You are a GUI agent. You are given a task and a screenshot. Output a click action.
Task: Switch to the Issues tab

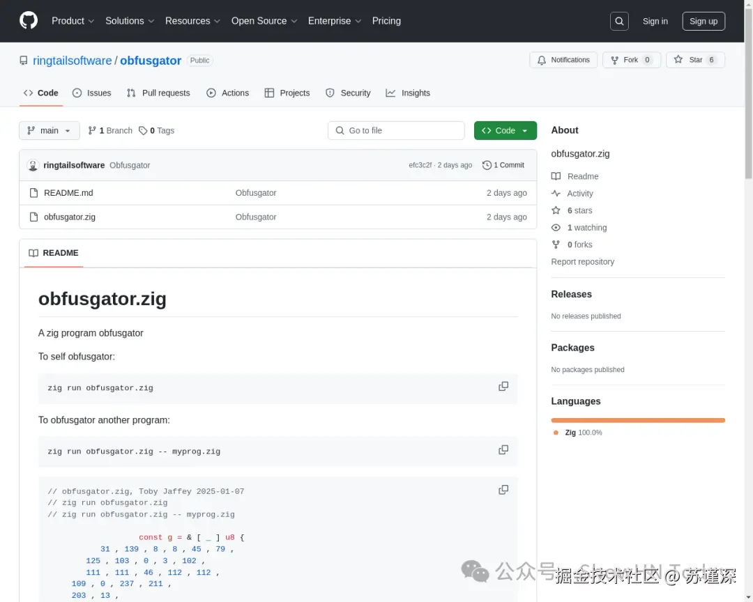(x=92, y=93)
